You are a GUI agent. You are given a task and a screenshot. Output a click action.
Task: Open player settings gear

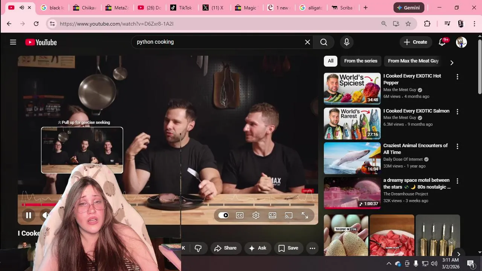[256, 215]
